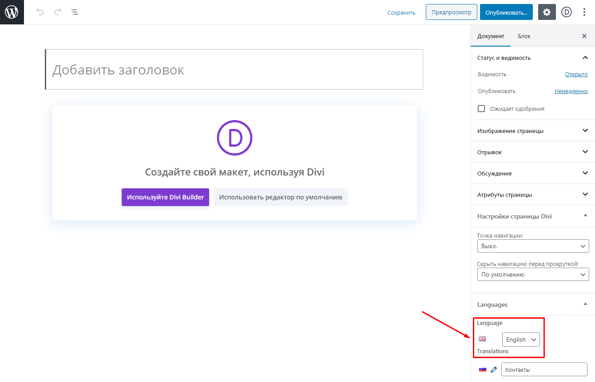The width and height of the screenshot is (595, 382).
Task: Click the Немедленно publish date link
Action: point(571,91)
